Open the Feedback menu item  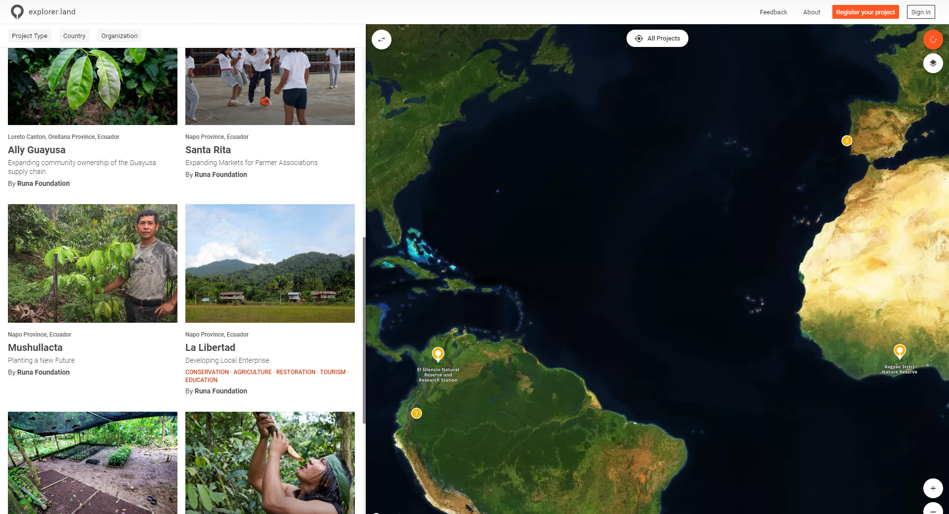click(774, 12)
